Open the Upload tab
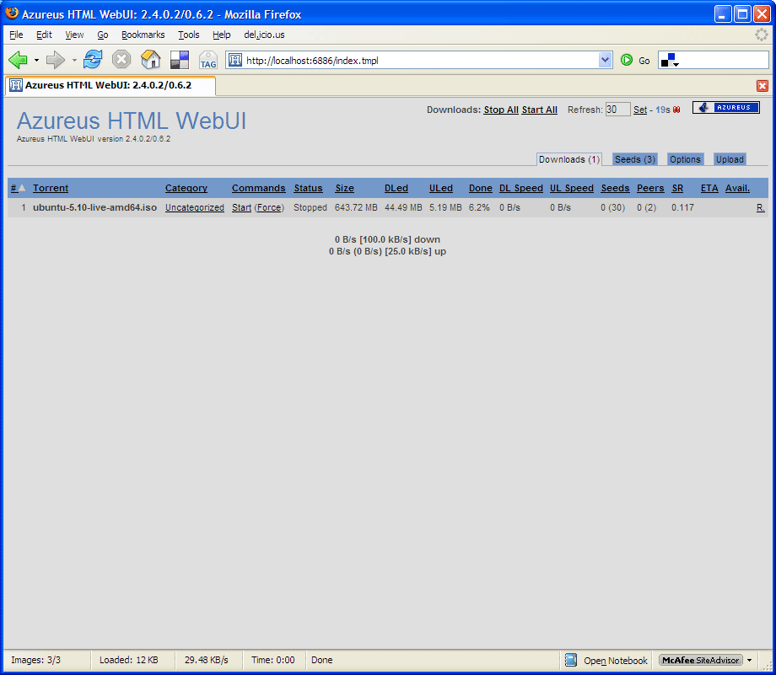 coord(730,159)
